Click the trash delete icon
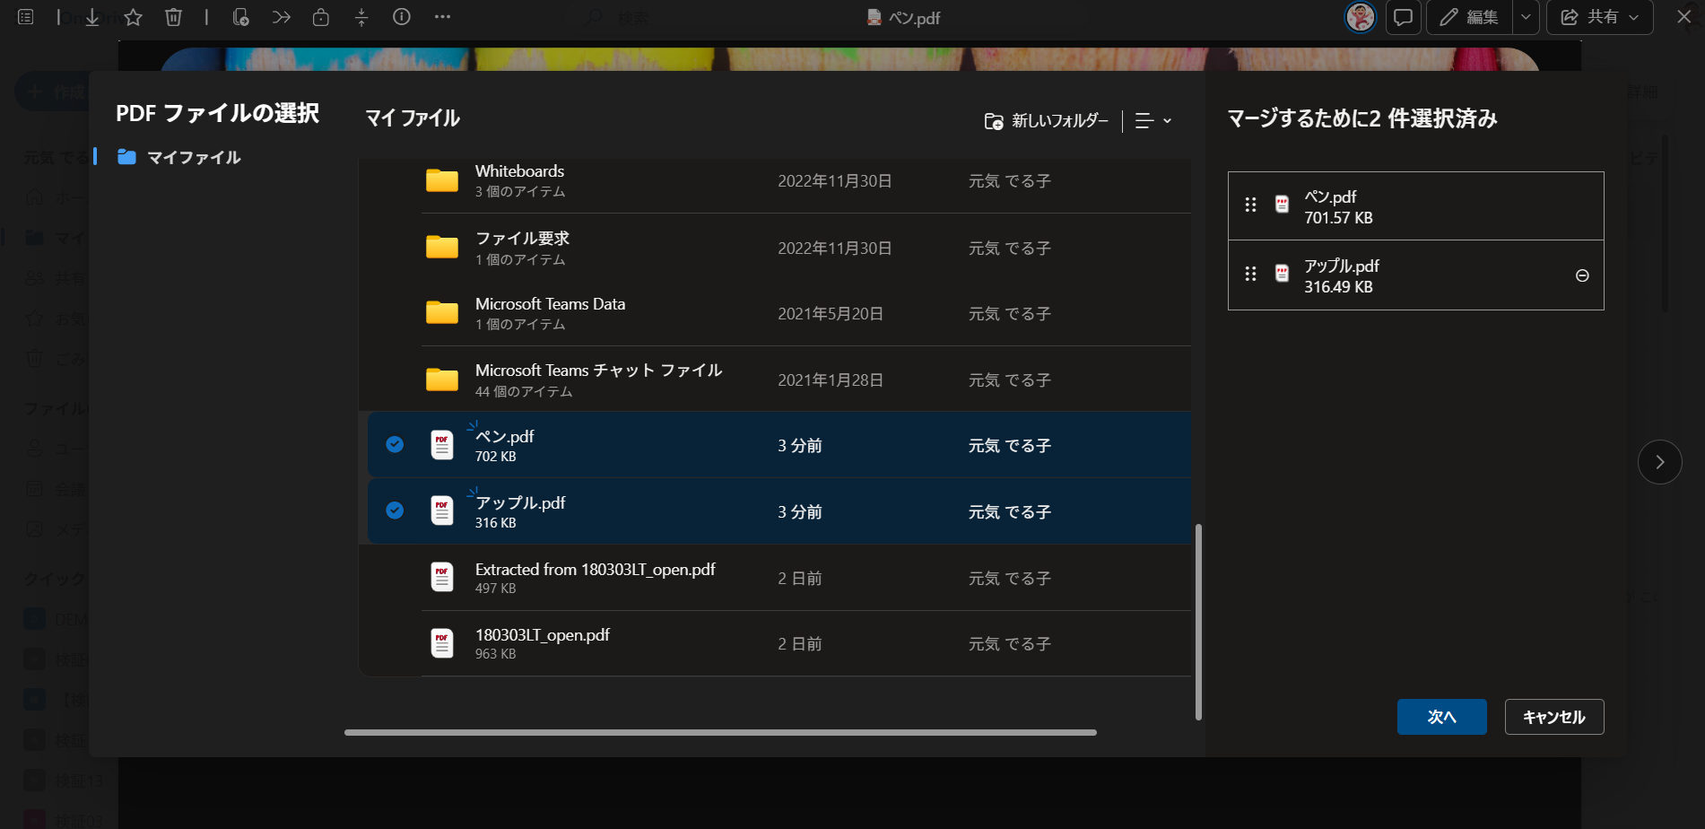Image resolution: width=1705 pixels, height=829 pixels. [x=174, y=17]
